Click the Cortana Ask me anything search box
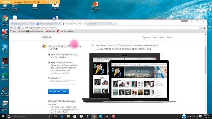212x119 pixels. (x=29, y=116)
